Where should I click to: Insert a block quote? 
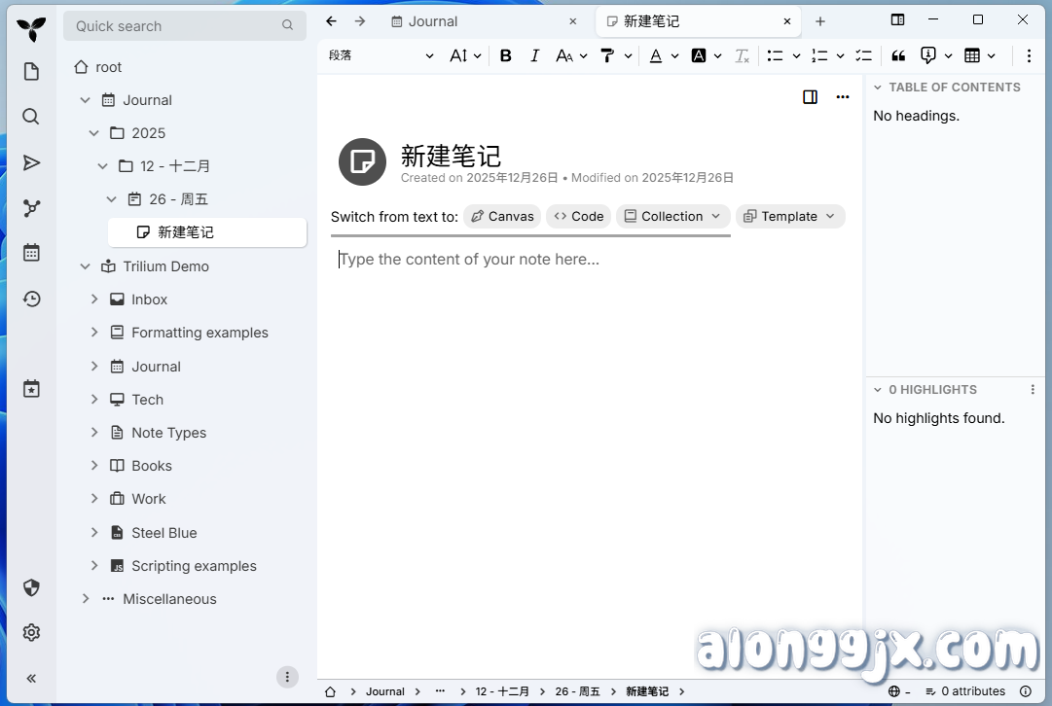[897, 55]
